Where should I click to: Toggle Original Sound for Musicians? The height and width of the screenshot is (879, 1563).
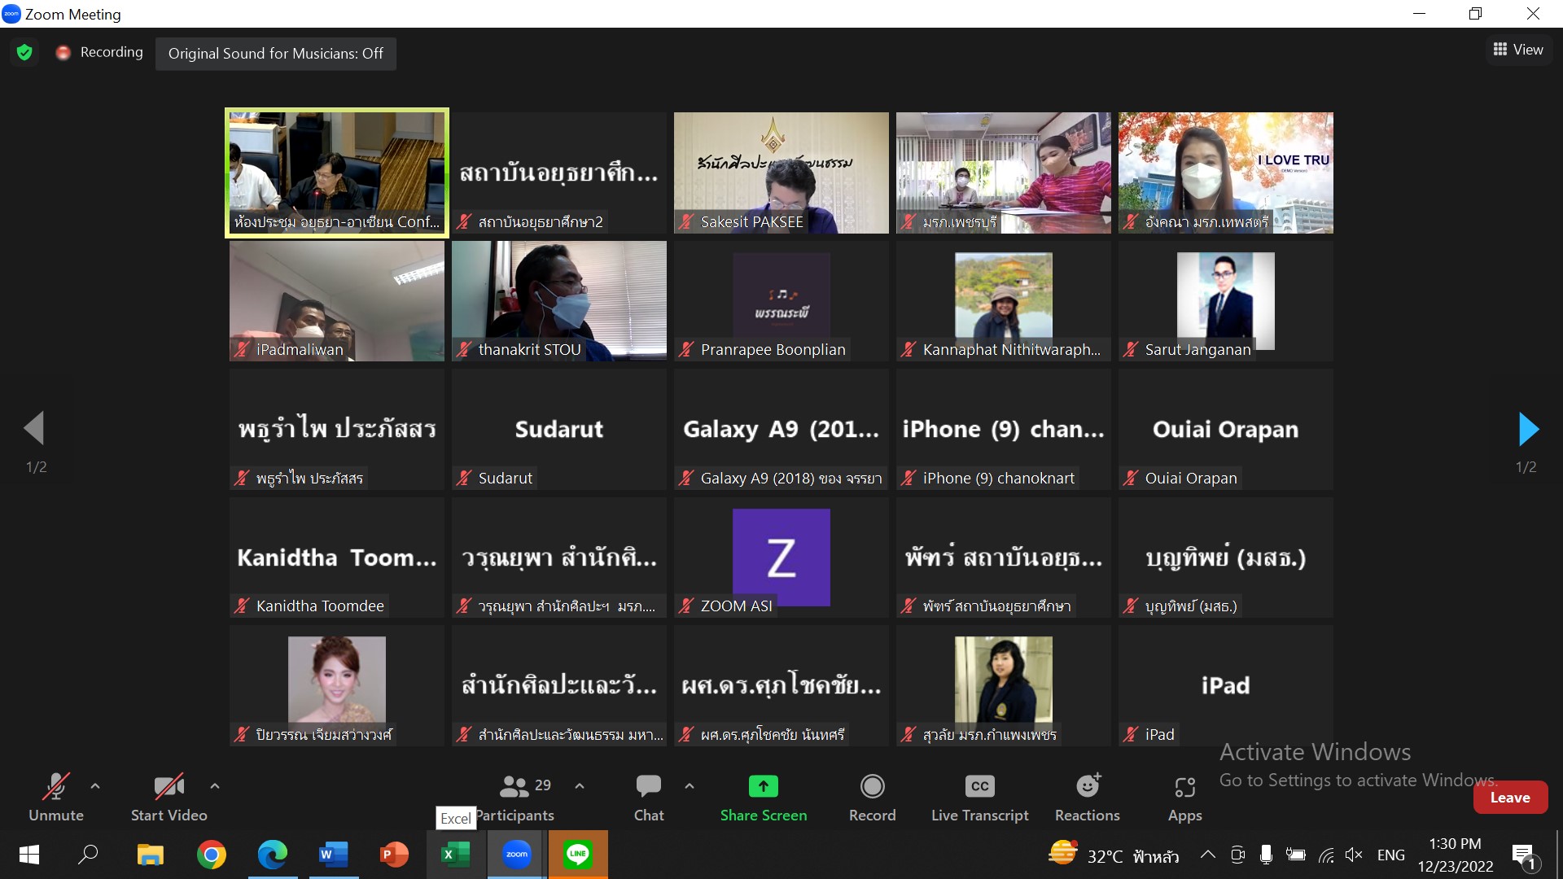click(x=275, y=54)
